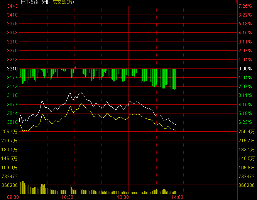257x200 pixels.
Task: Click the 7.26% percent change label
Action: point(245,6)
